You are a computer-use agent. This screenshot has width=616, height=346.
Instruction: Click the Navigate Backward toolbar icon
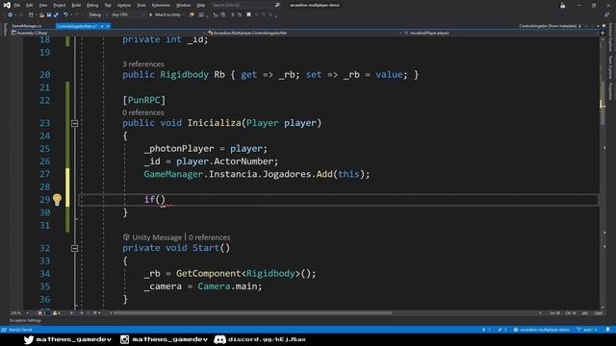tap(10, 15)
